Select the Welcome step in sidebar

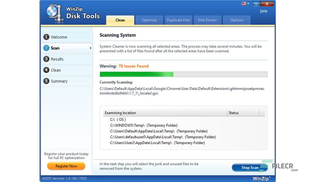point(67,37)
